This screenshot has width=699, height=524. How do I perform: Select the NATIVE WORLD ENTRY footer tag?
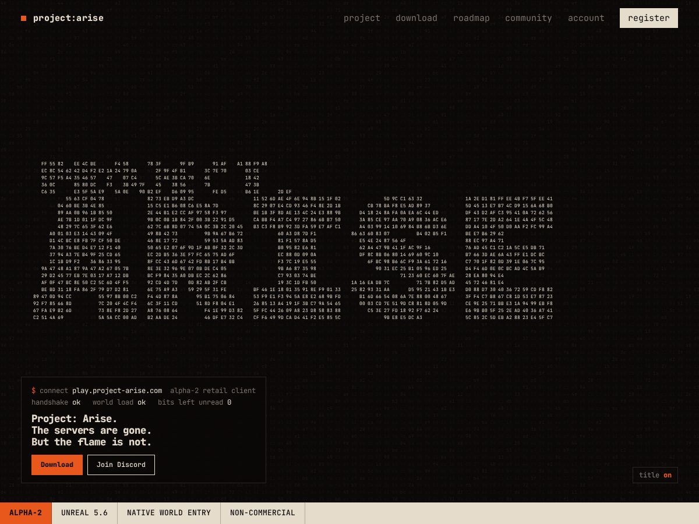tap(169, 513)
